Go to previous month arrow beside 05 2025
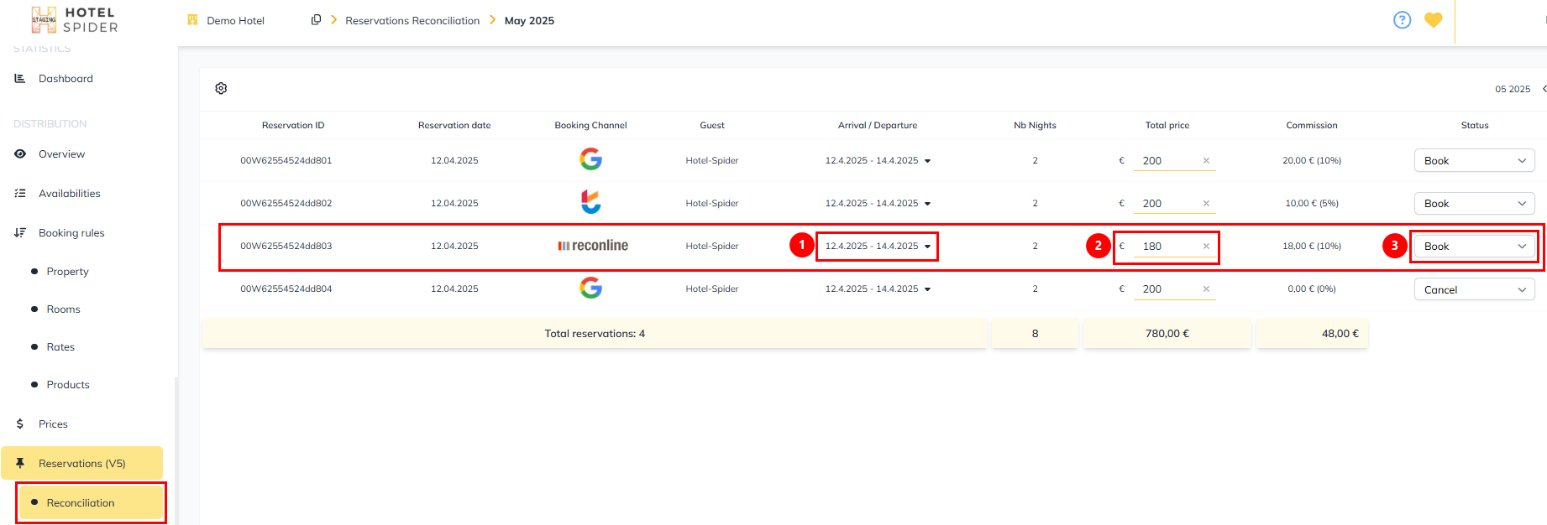Image resolution: width=1547 pixels, height=525 pixels. pos(1543,89)
